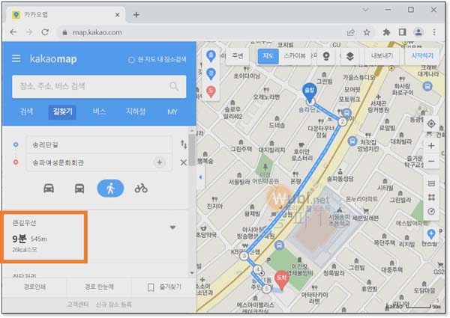Select public transit bus mode icon
This screenshot has width=450, height=318.
coord(79,189)
